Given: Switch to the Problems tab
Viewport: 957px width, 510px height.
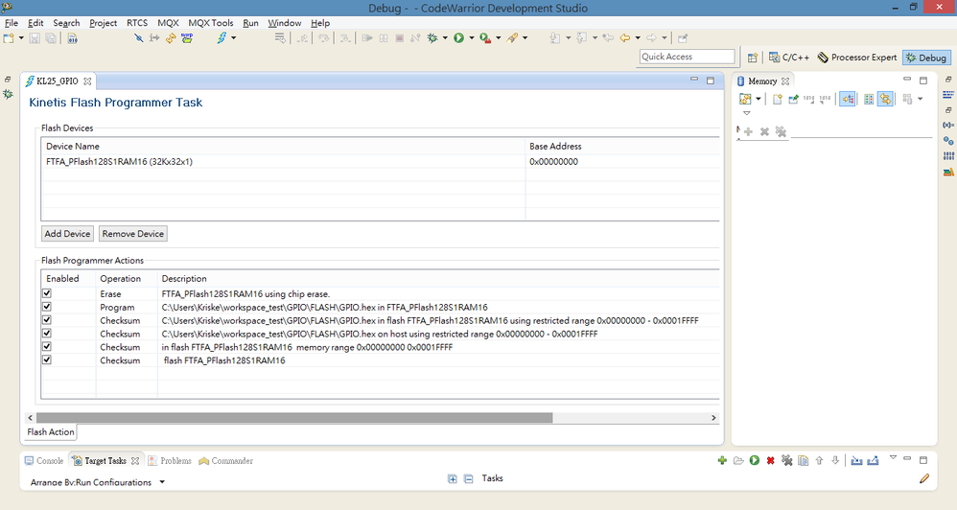Looking at the screenshot, I should [x=171, y=460].
